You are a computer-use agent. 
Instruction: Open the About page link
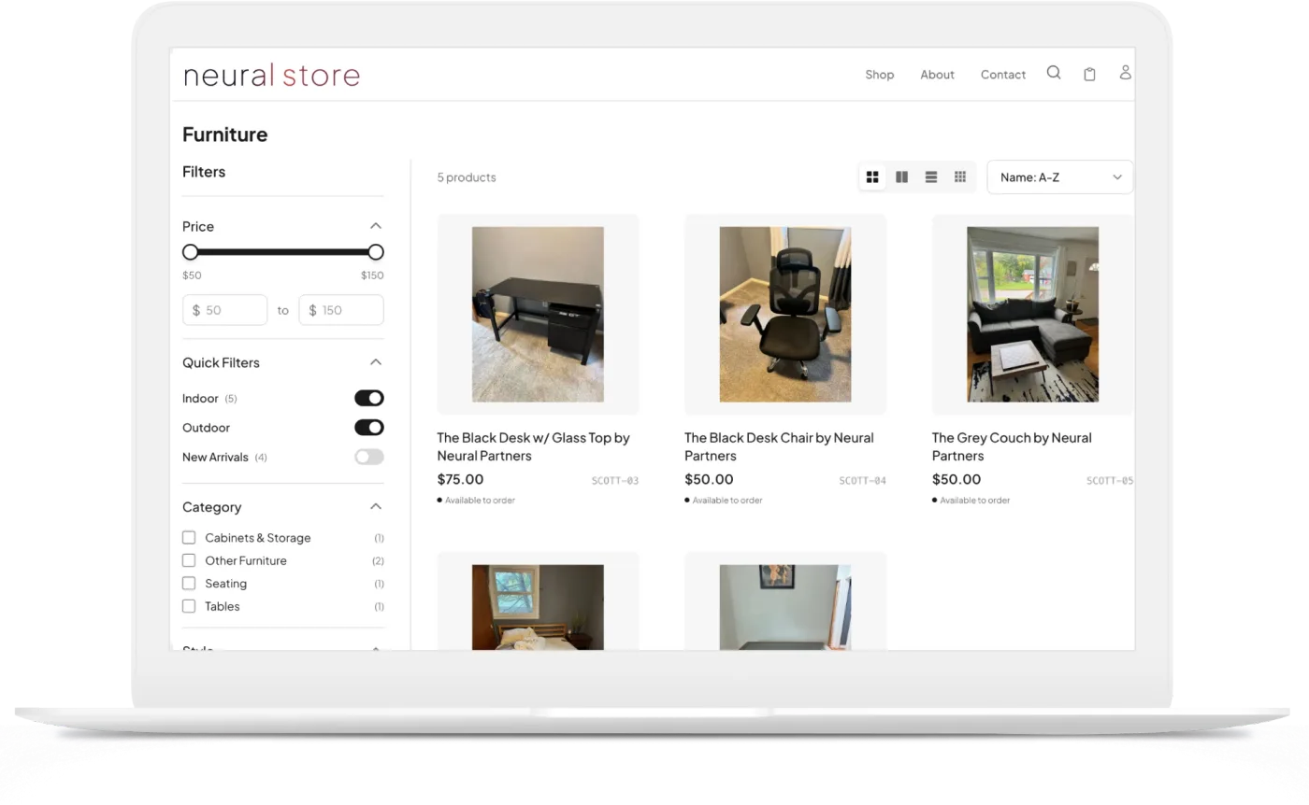click(937, 75)
